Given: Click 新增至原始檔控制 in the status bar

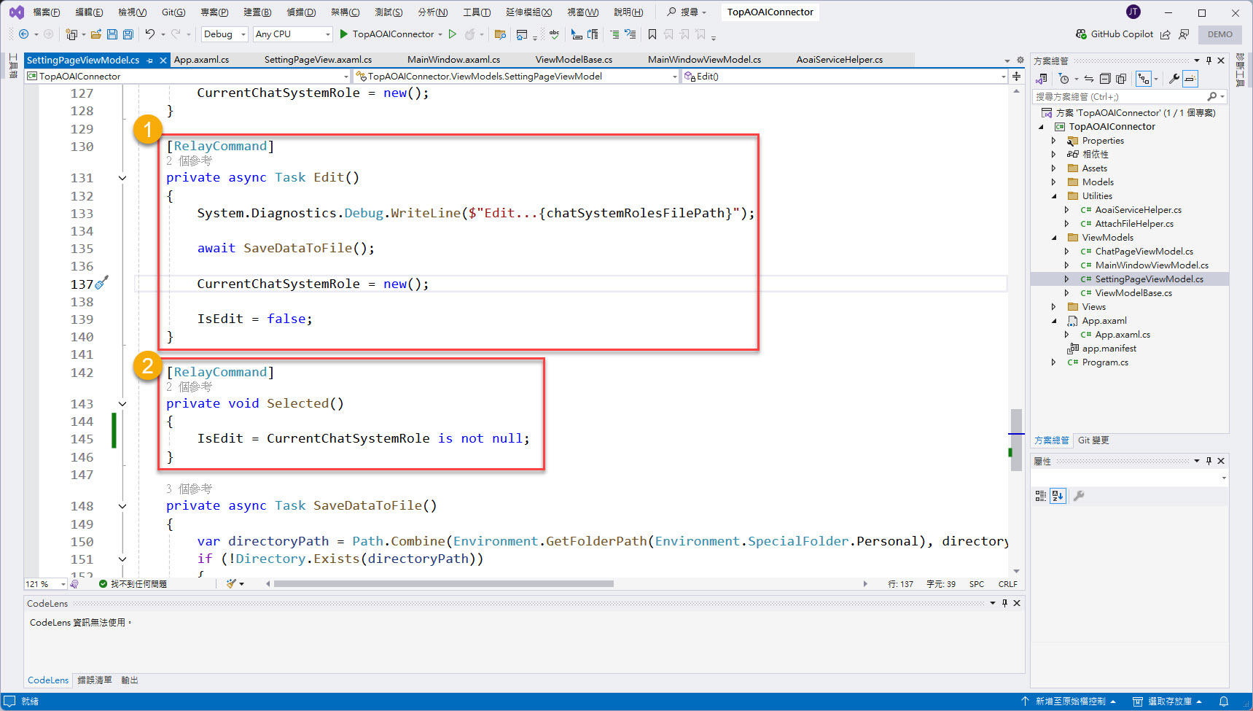Looking at the screenshot, I should [1069, 702].
